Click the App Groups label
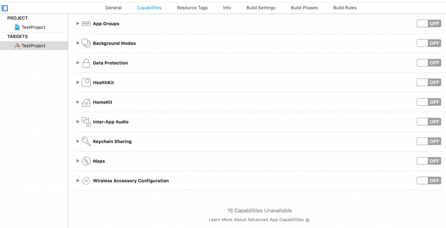This screenshot has height=228, width=446. [x=106, y=23]
